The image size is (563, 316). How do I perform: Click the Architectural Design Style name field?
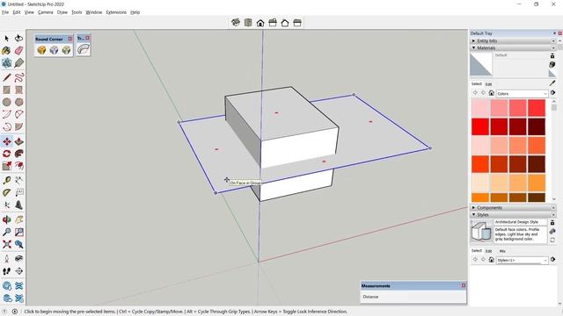point(520,222)
